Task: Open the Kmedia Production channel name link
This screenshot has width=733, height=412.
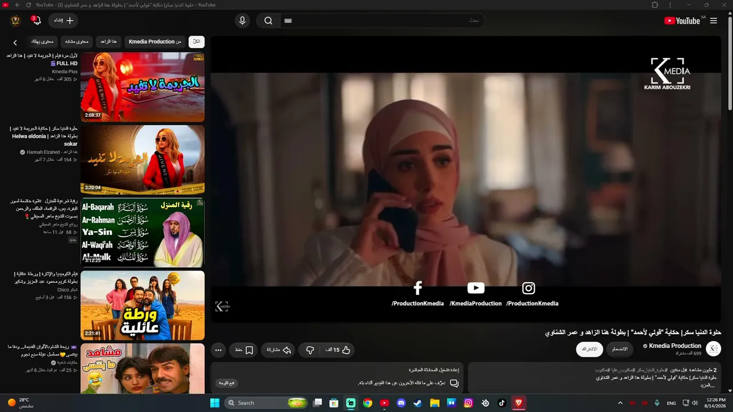Action: click(x=675, y=346)
